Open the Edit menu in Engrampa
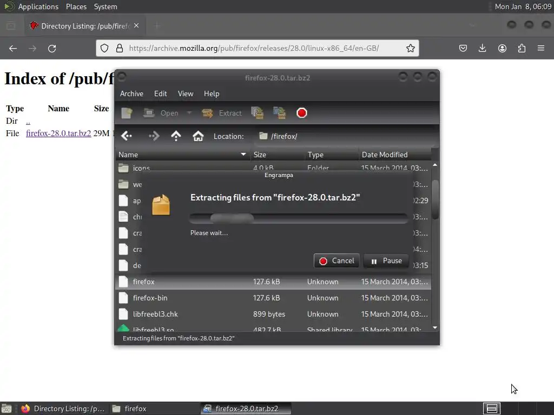Screen dimensions: 554x415 (x=160, y=93)
